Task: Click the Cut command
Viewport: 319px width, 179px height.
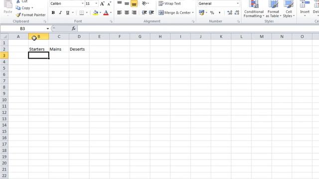Action: 22,1
